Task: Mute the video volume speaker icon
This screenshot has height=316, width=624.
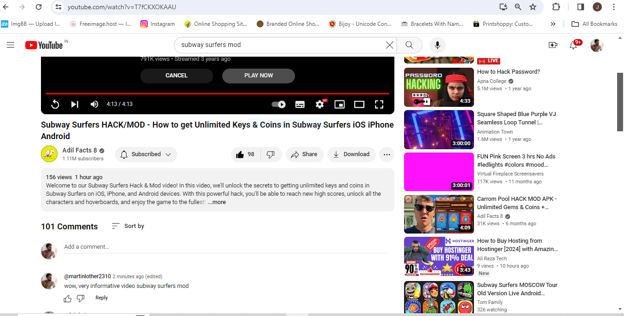Action: tap(94, 104)
